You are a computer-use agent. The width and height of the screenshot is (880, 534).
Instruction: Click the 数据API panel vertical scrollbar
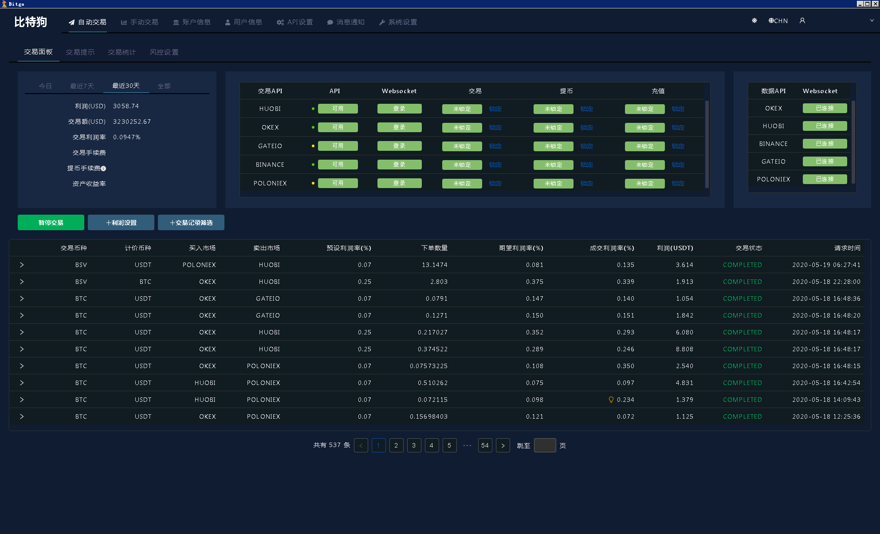point(853,142)
